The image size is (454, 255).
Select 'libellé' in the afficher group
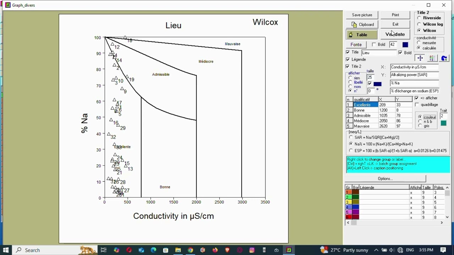350,82
